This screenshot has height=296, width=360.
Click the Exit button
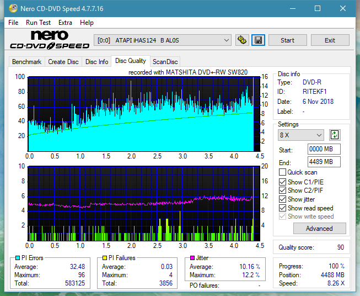pyautogui.click(x=330, y=40)
